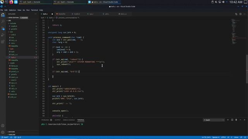Open the Manage gear in activity bar

tap(3, 132)
